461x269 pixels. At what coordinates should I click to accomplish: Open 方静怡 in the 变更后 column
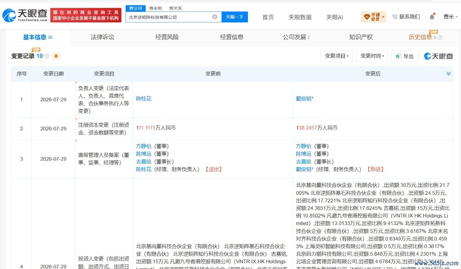coord(304,146)
